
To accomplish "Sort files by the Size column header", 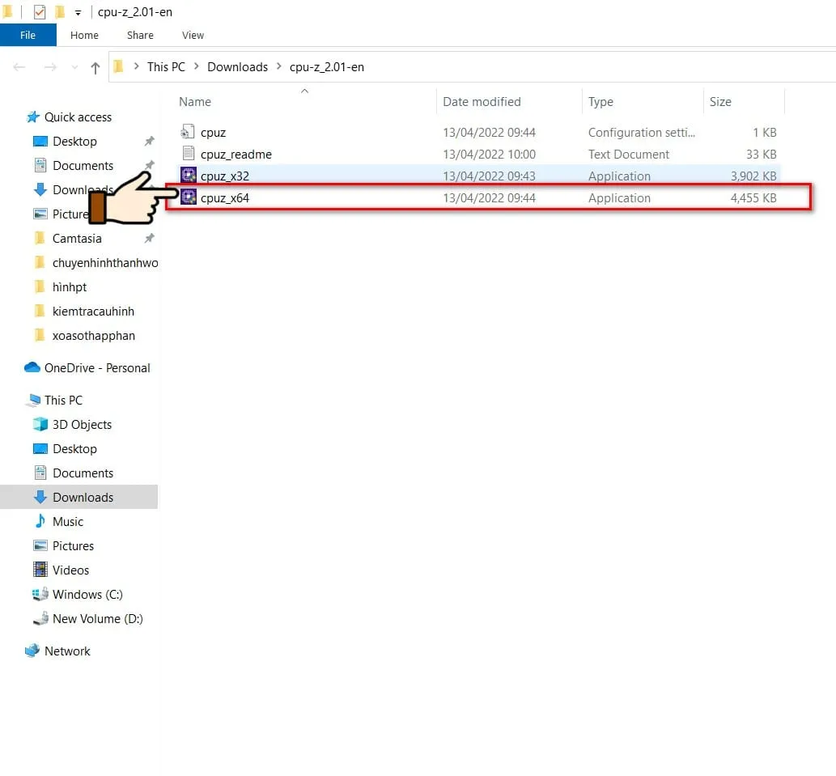I will [720, 102].
